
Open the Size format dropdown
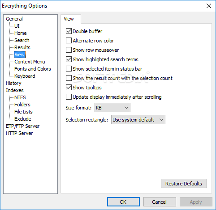tap(112, 108)
